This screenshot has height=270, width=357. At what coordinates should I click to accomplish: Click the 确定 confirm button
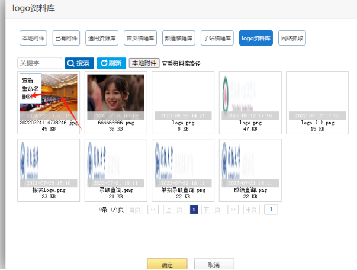167,265
